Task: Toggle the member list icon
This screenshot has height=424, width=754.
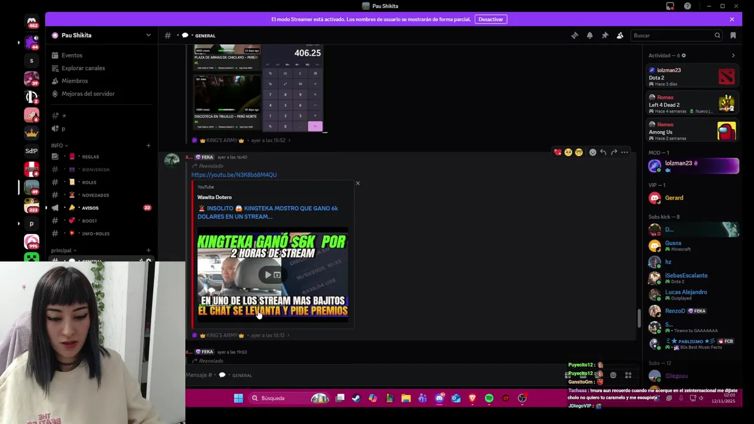Action: pyautogui.click(x=620, y=35)
